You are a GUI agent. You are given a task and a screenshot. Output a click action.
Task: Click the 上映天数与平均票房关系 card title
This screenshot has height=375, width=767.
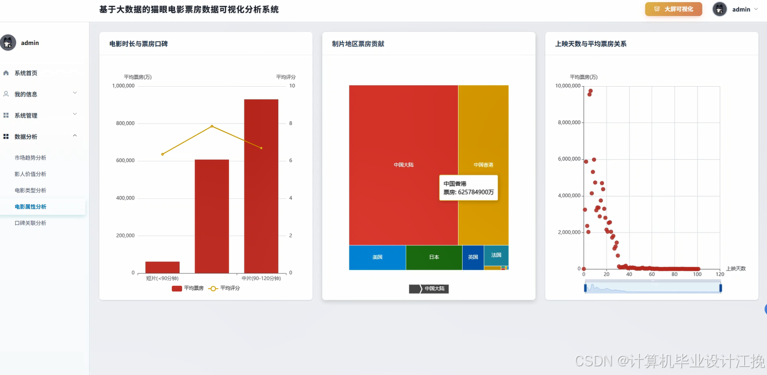[x=591, y=44]
